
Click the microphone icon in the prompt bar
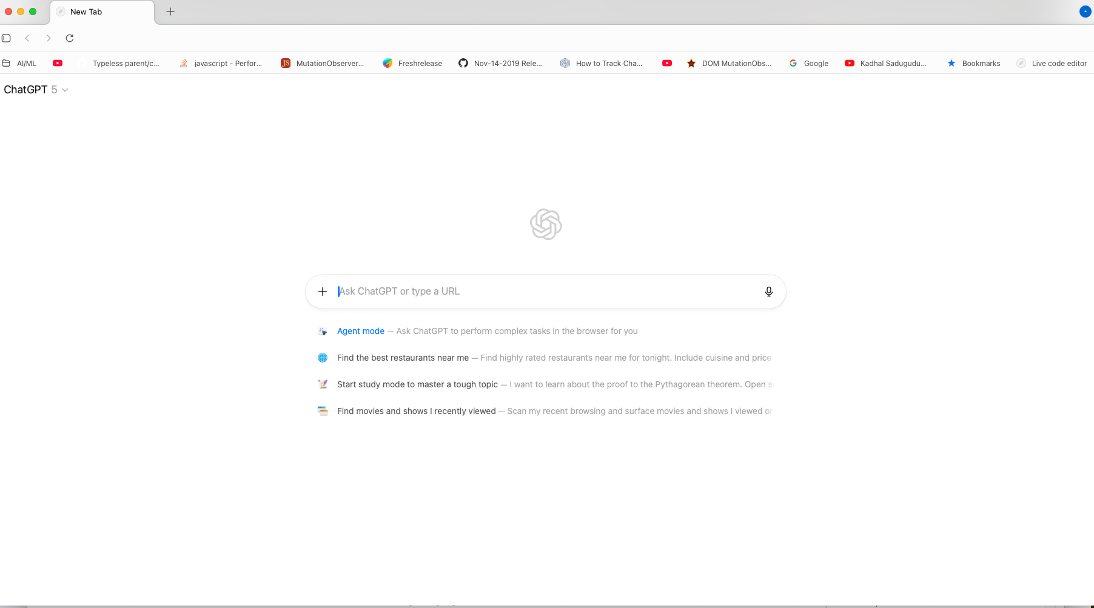[x=768, y=292]
